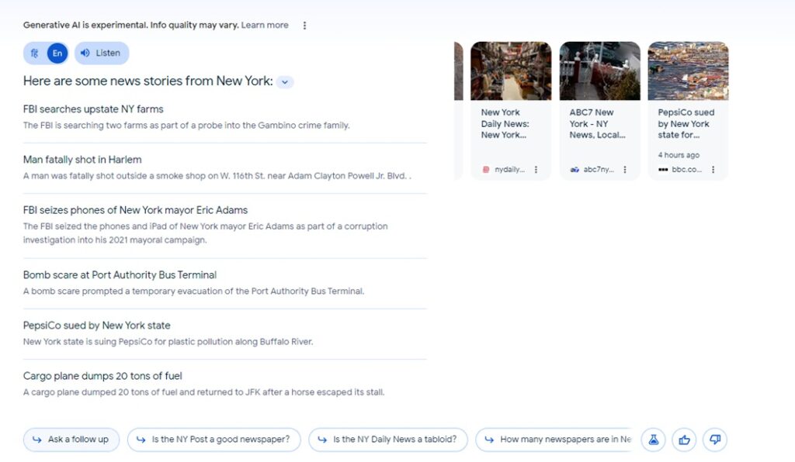This screenshot has height=462, width=795.
Task: Collapse the news stories chevron dropdown
Action: coord(285,82)
